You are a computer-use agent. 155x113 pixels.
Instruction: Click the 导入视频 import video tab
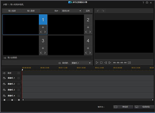click(x=12, y=11)
